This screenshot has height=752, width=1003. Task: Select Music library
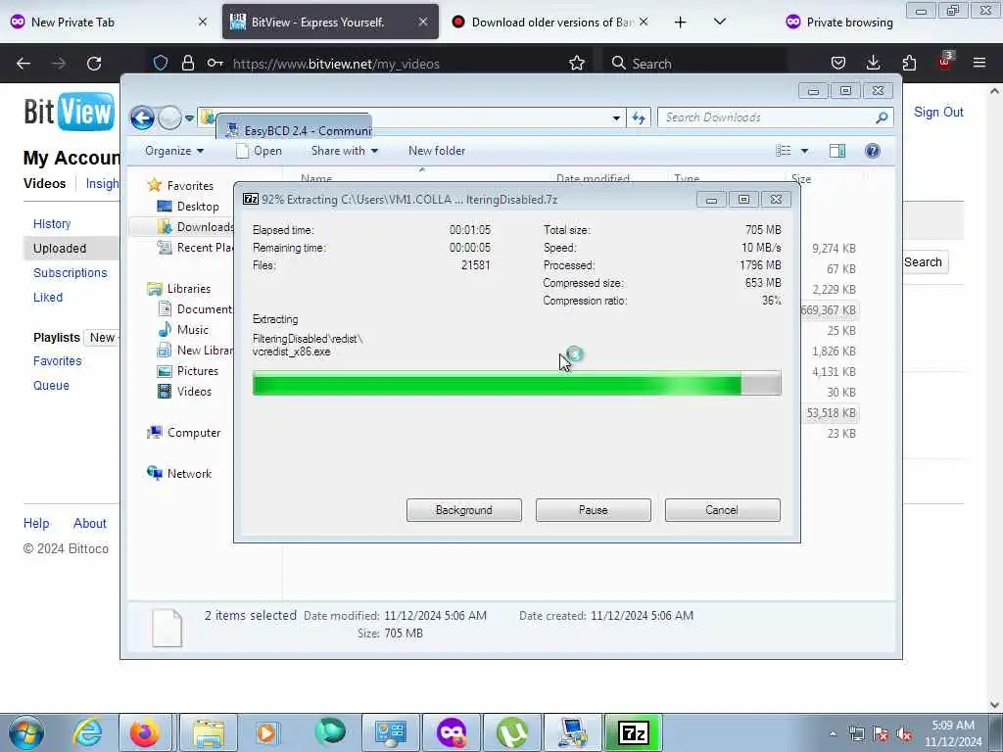pyautogui.click(x=183, y=329)
